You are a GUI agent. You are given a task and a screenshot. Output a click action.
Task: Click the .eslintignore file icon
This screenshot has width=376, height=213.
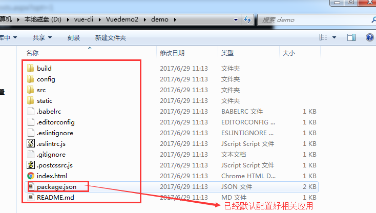point(31,133)
